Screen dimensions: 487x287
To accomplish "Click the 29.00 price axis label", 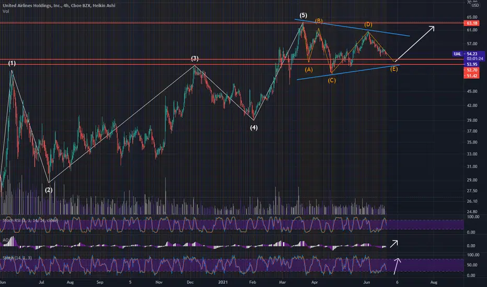I will (x=472, y=180).
